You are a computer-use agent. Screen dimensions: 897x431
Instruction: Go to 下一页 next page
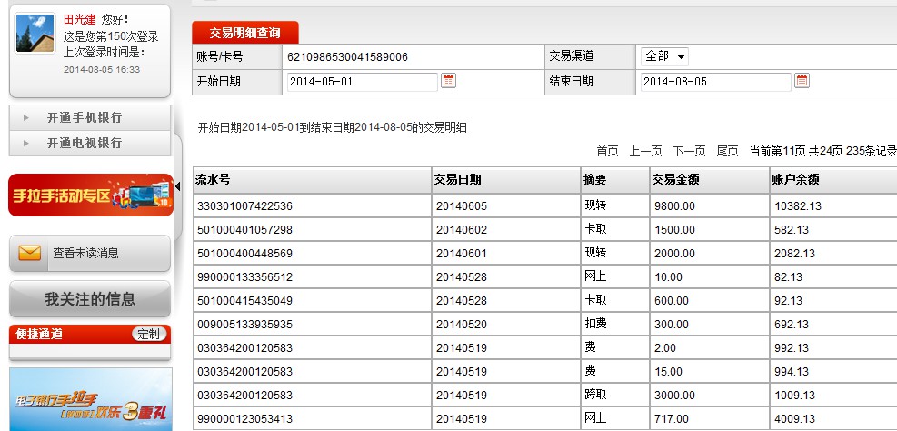[689, 151]
